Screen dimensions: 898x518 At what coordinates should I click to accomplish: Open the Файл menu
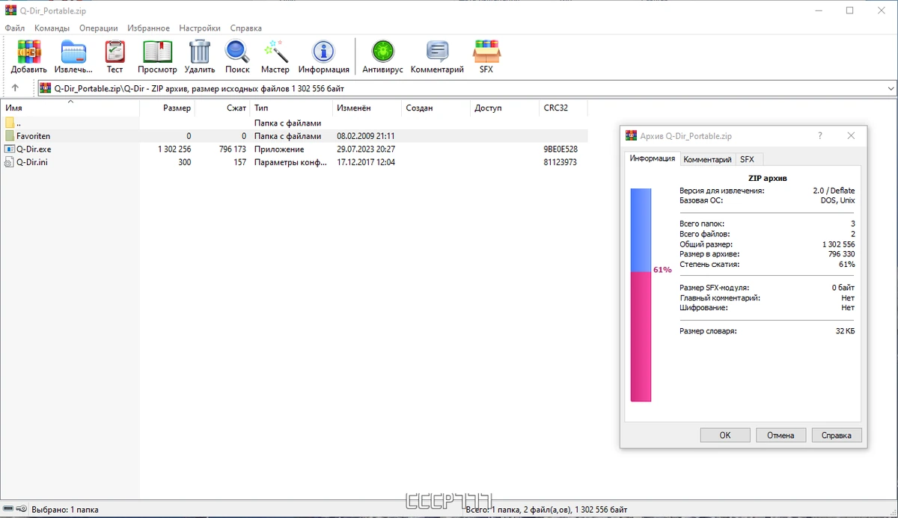coord(15,28)
